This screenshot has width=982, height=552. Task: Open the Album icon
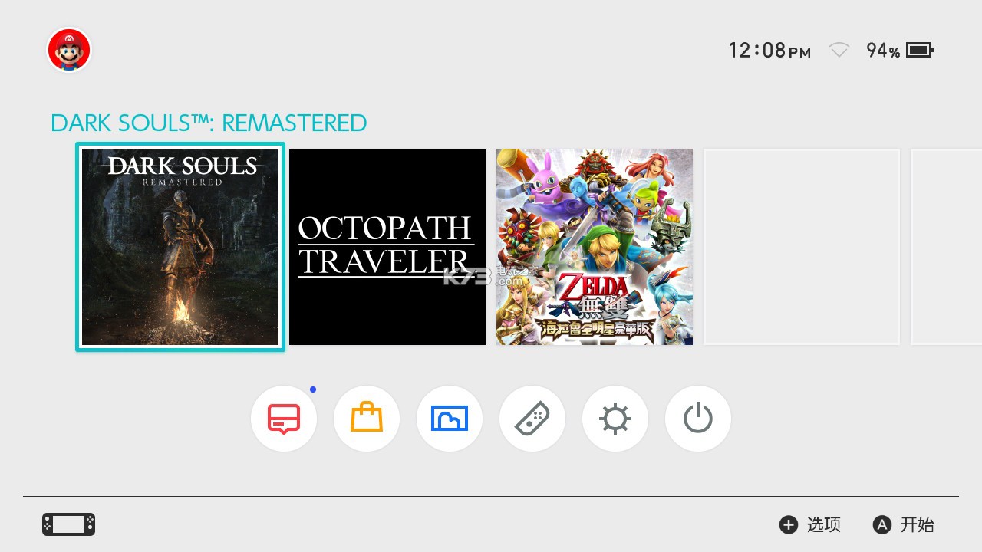pyautogui.click(x=450, y=419)
